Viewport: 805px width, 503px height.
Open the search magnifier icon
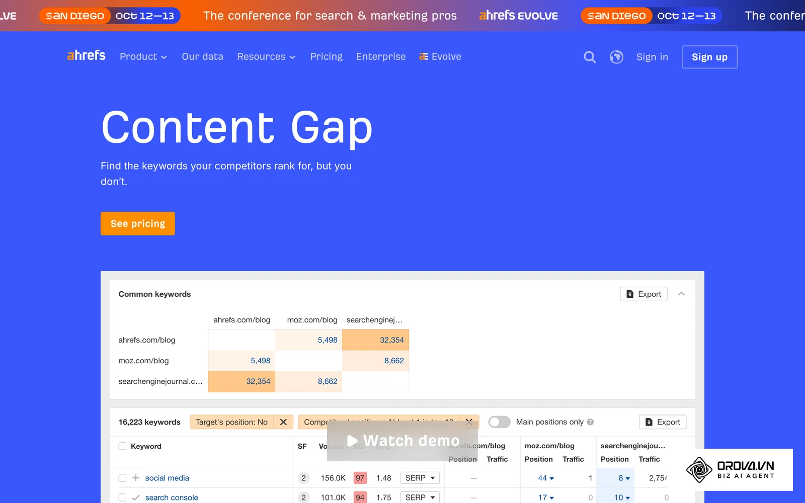click(x=590, y=57)
